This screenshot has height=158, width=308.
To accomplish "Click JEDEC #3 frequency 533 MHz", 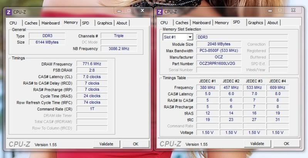I will pyautogui.click(x=254, y=88).
